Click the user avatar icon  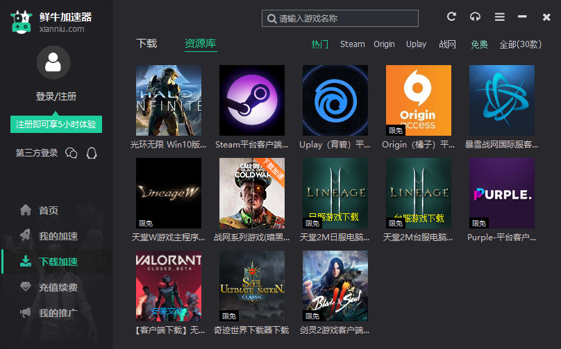(53, 63)
